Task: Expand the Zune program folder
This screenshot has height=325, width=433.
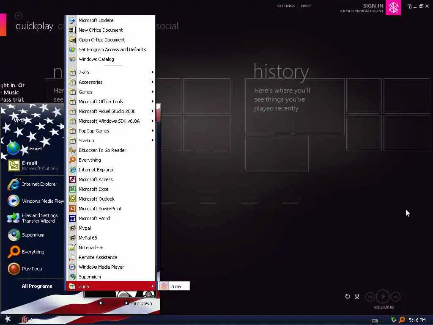Action: pos(111,286)
